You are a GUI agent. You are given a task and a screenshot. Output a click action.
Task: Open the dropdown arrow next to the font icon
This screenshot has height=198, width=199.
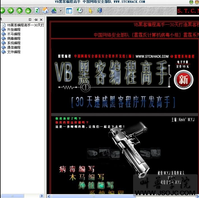click(61, 11)
